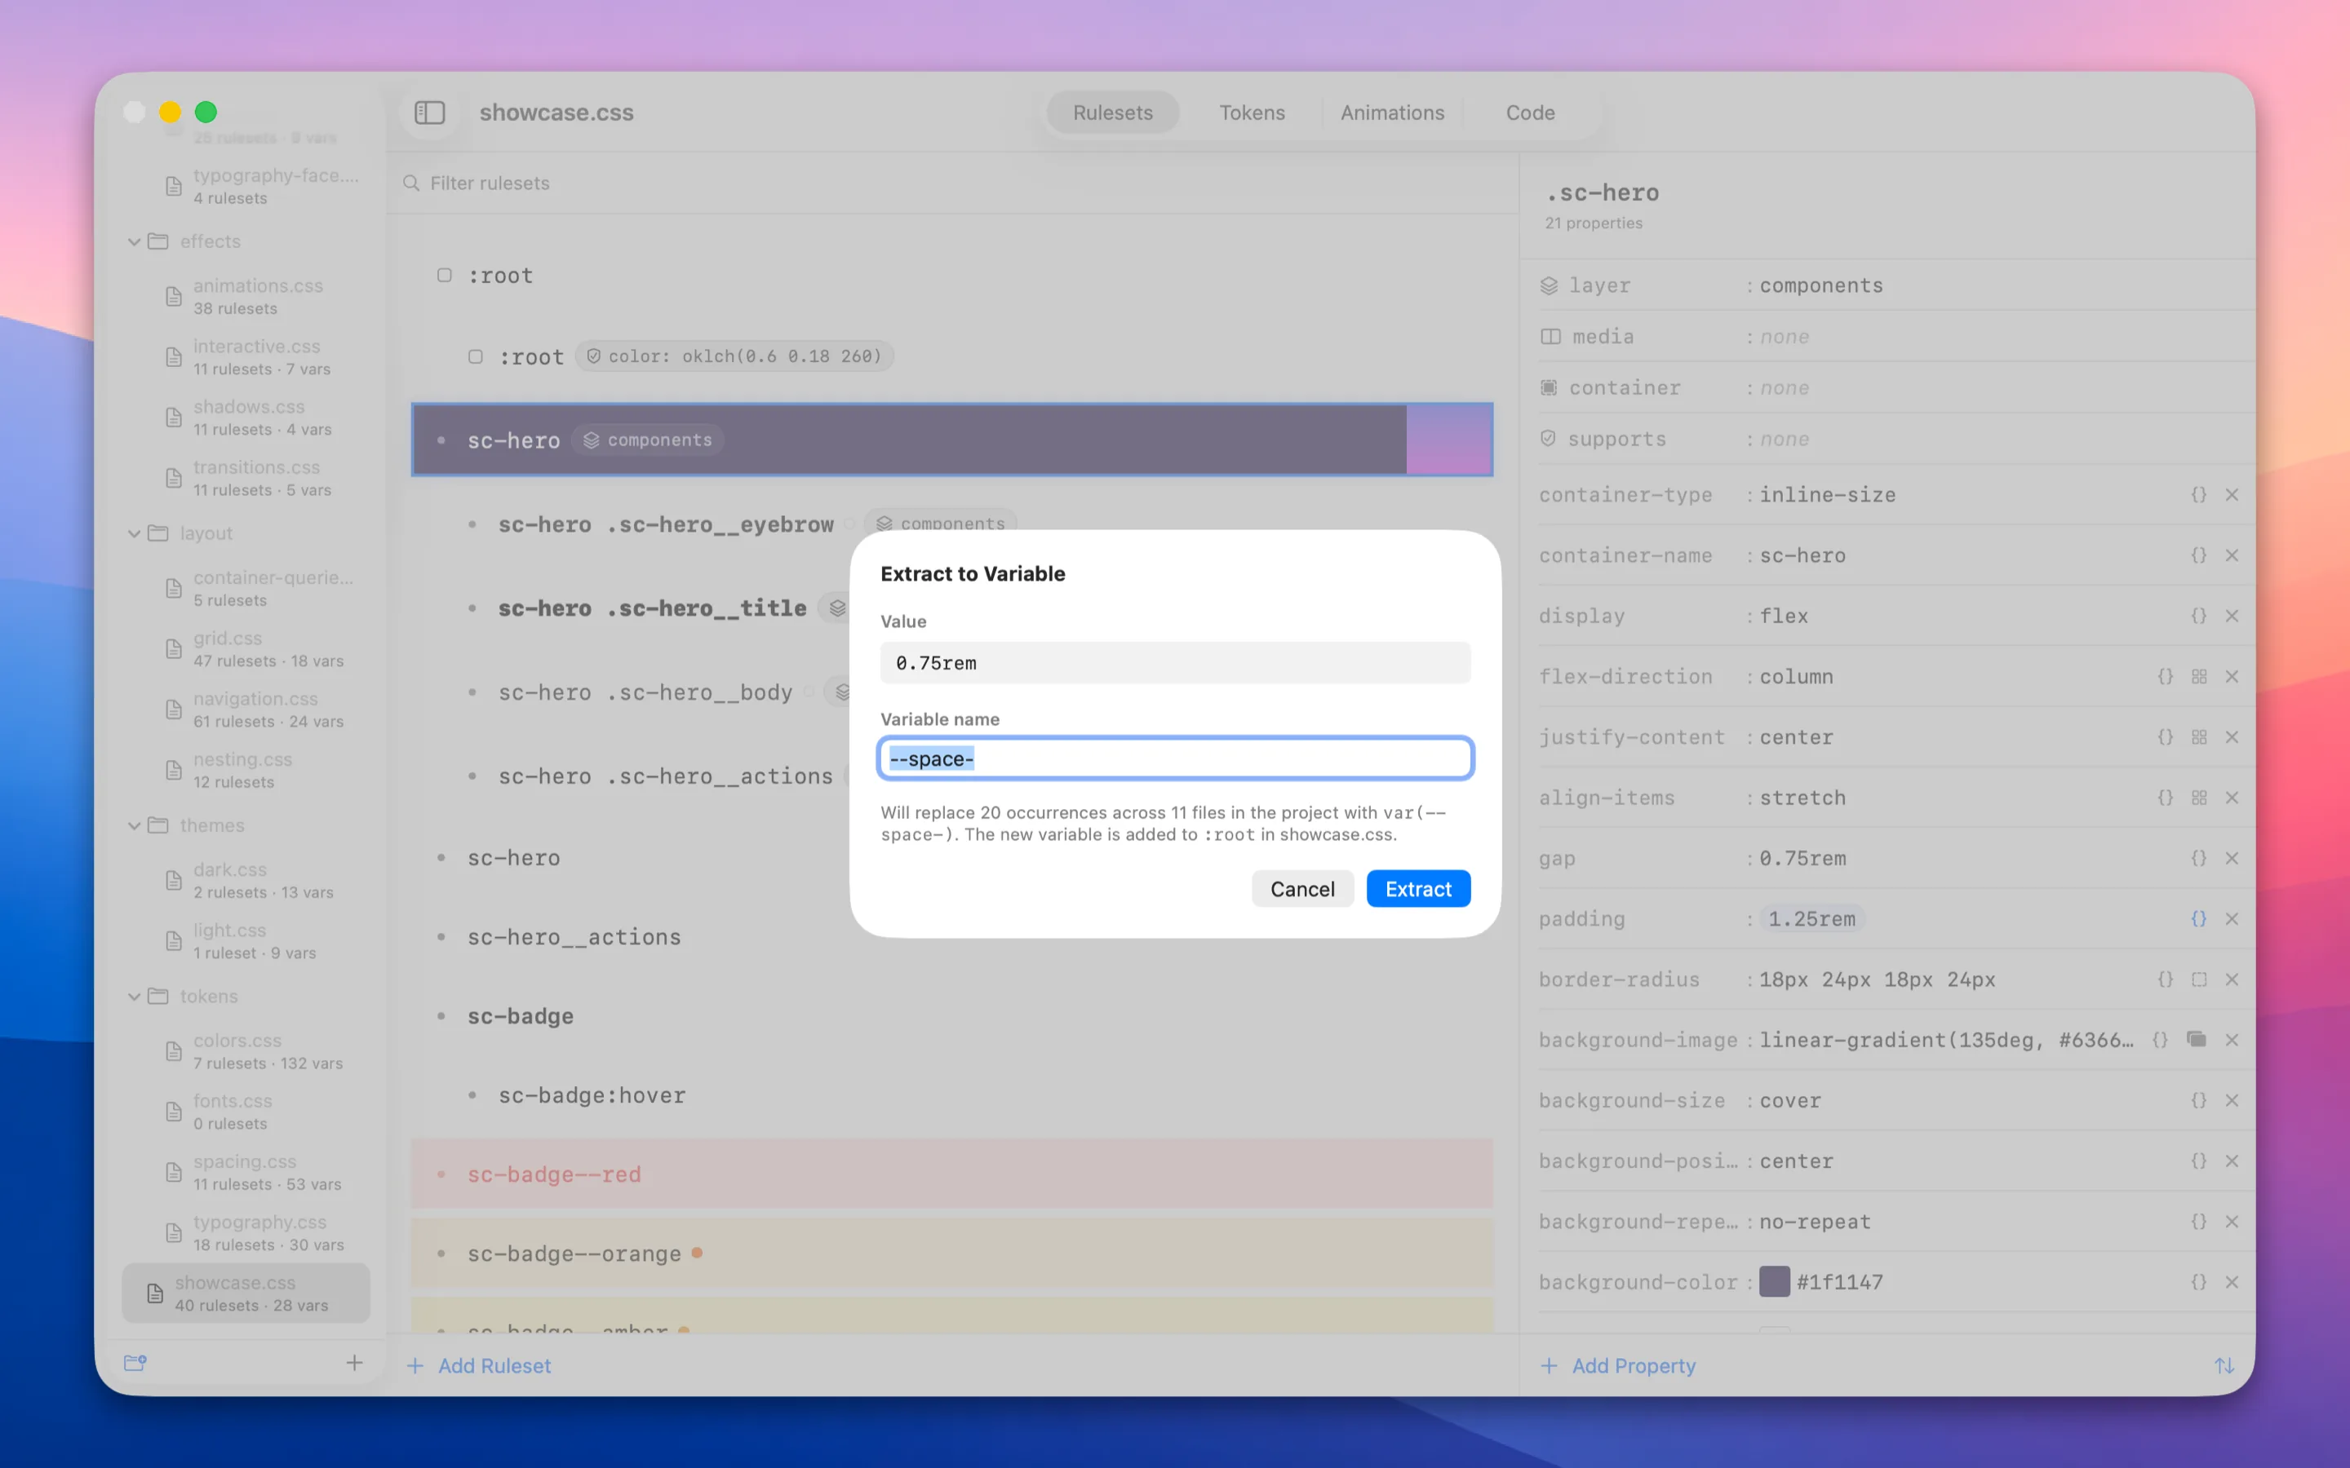Open flex-direction grid helper icon

coord(2200,677)
